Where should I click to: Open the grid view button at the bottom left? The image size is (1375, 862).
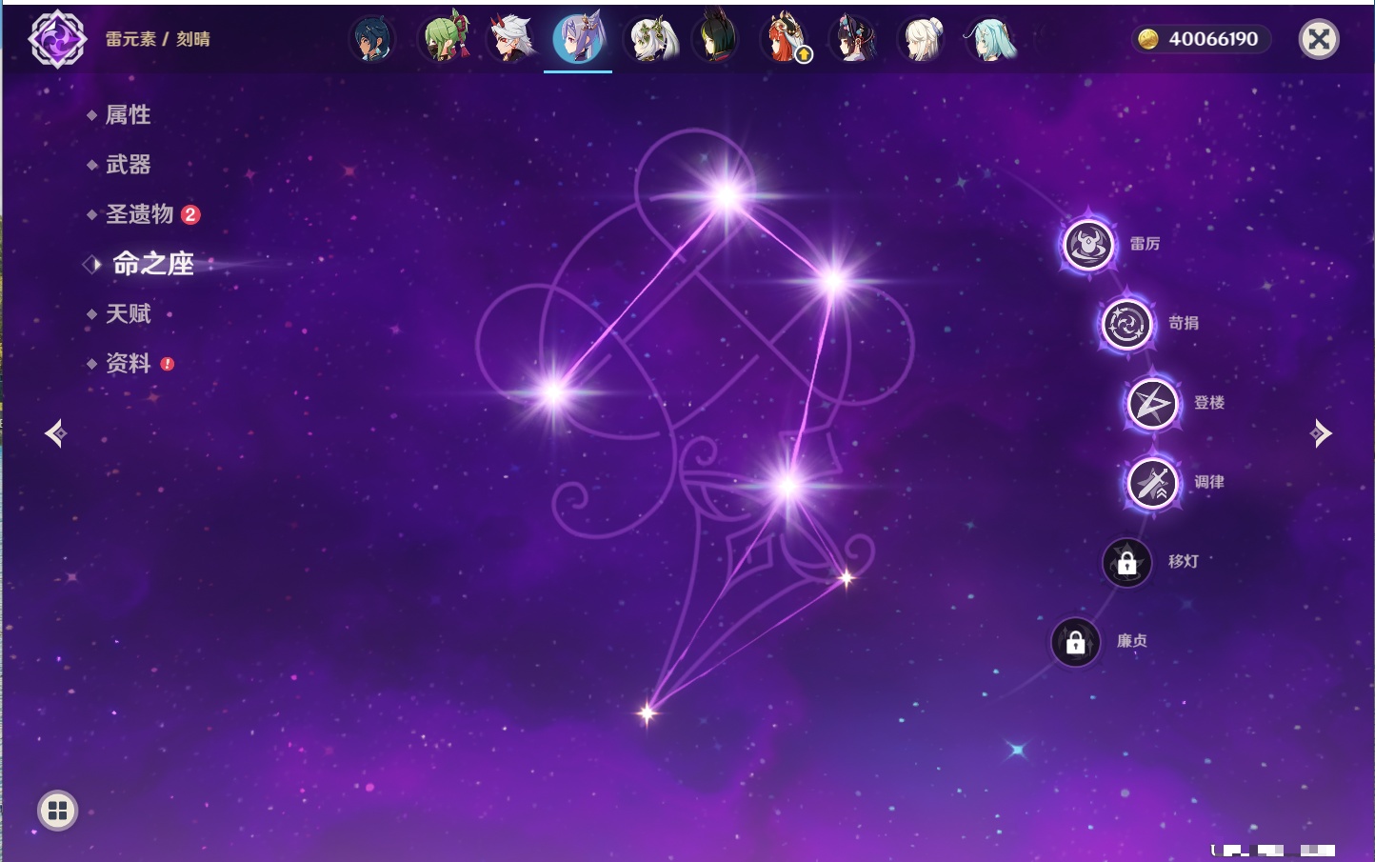point(57,811)
